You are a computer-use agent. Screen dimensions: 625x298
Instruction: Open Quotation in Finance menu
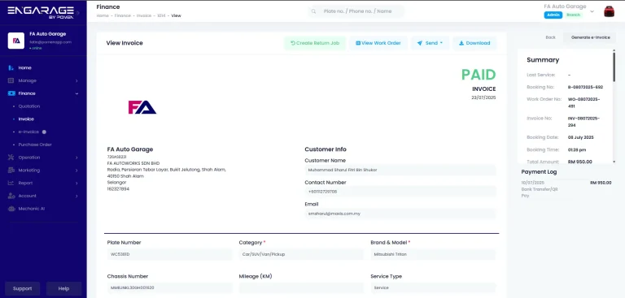pyautogui.click(x=29, y=106)
